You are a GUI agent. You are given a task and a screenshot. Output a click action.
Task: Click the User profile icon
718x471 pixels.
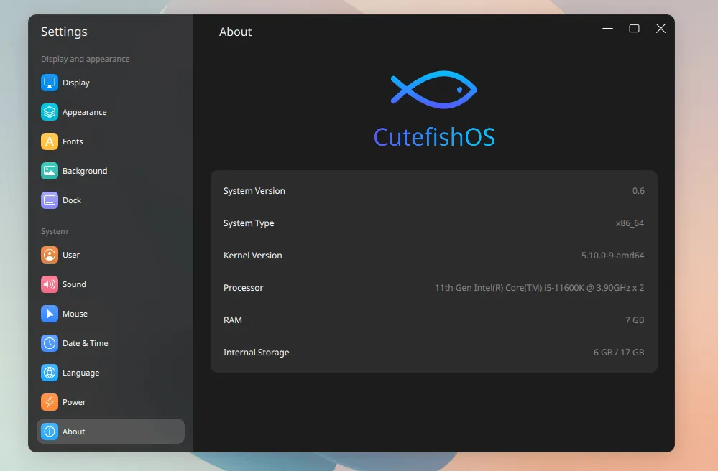[x=50, y=255]
